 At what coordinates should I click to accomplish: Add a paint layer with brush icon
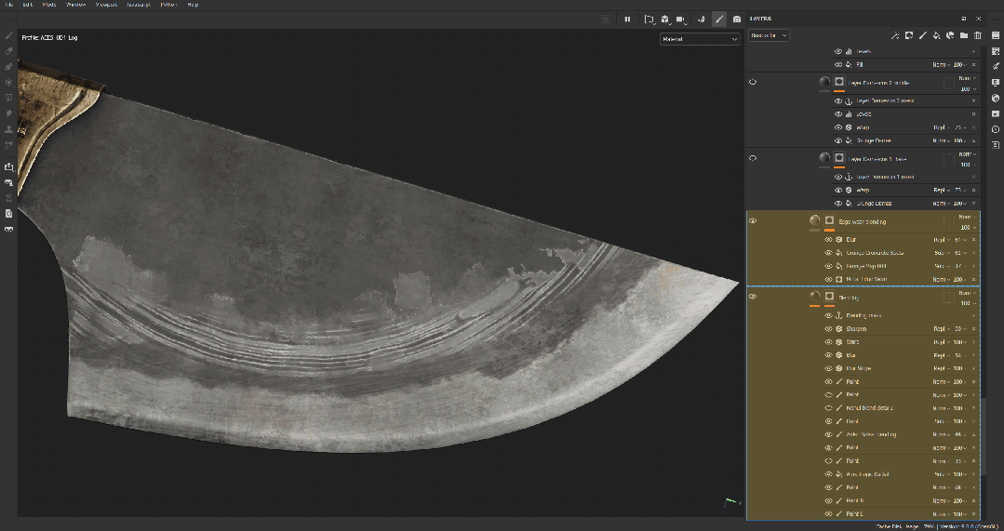(922, 35)
